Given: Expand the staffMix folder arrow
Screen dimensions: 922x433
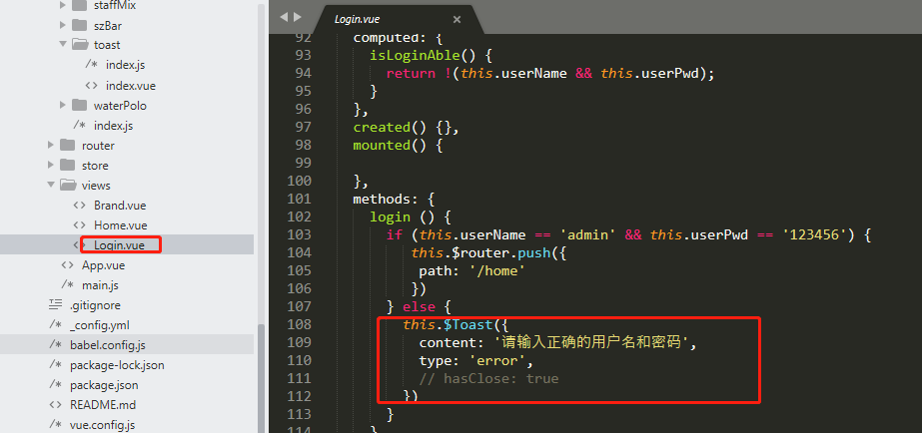Looking at the screenshot, I should click(63, 6).
